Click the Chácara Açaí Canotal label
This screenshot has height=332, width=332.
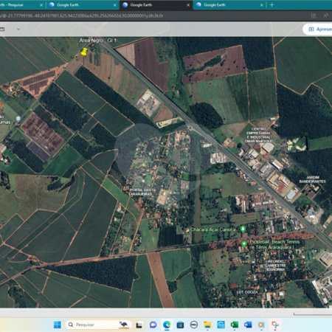tap(213, 229)
